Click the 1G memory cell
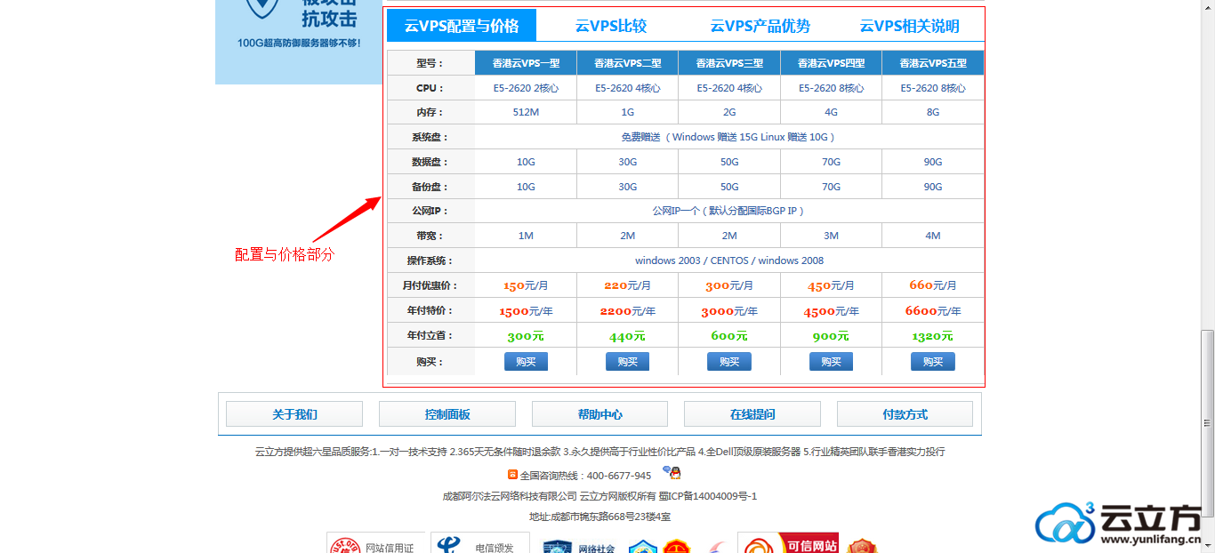 coord(627,113)
